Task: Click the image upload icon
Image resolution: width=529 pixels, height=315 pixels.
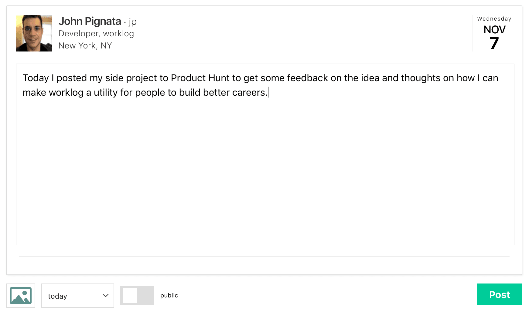Action: [21, 296]
